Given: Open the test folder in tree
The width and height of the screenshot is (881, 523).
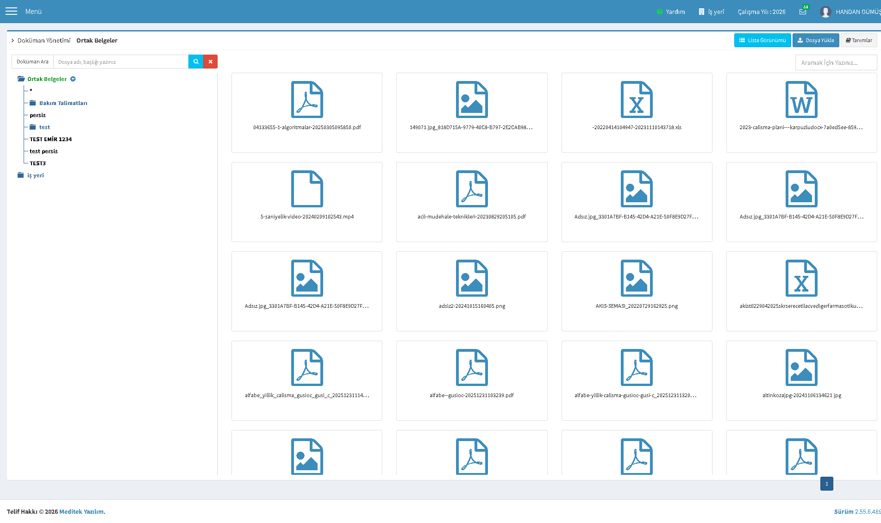Looking at the screenshot, I should (x=44, y=127).
